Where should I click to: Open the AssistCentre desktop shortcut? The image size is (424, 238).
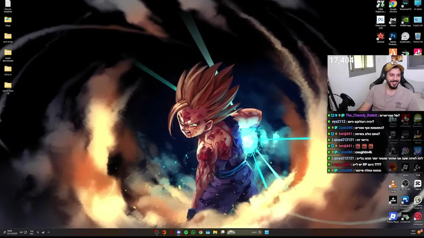(405, 38)
